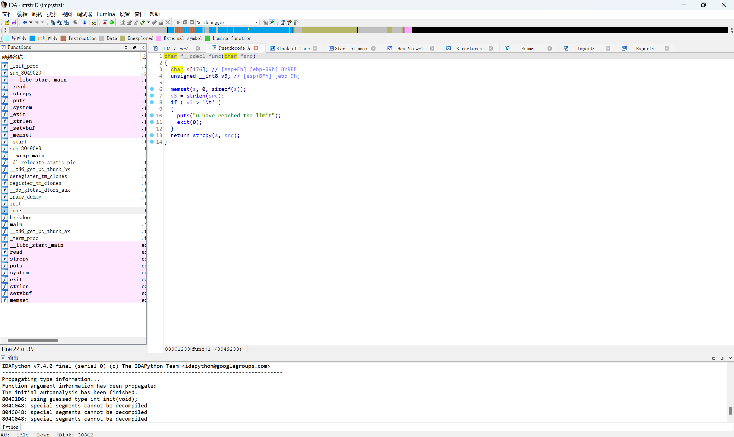
Task: Open the Imports tab
Action: click(586, 48)
